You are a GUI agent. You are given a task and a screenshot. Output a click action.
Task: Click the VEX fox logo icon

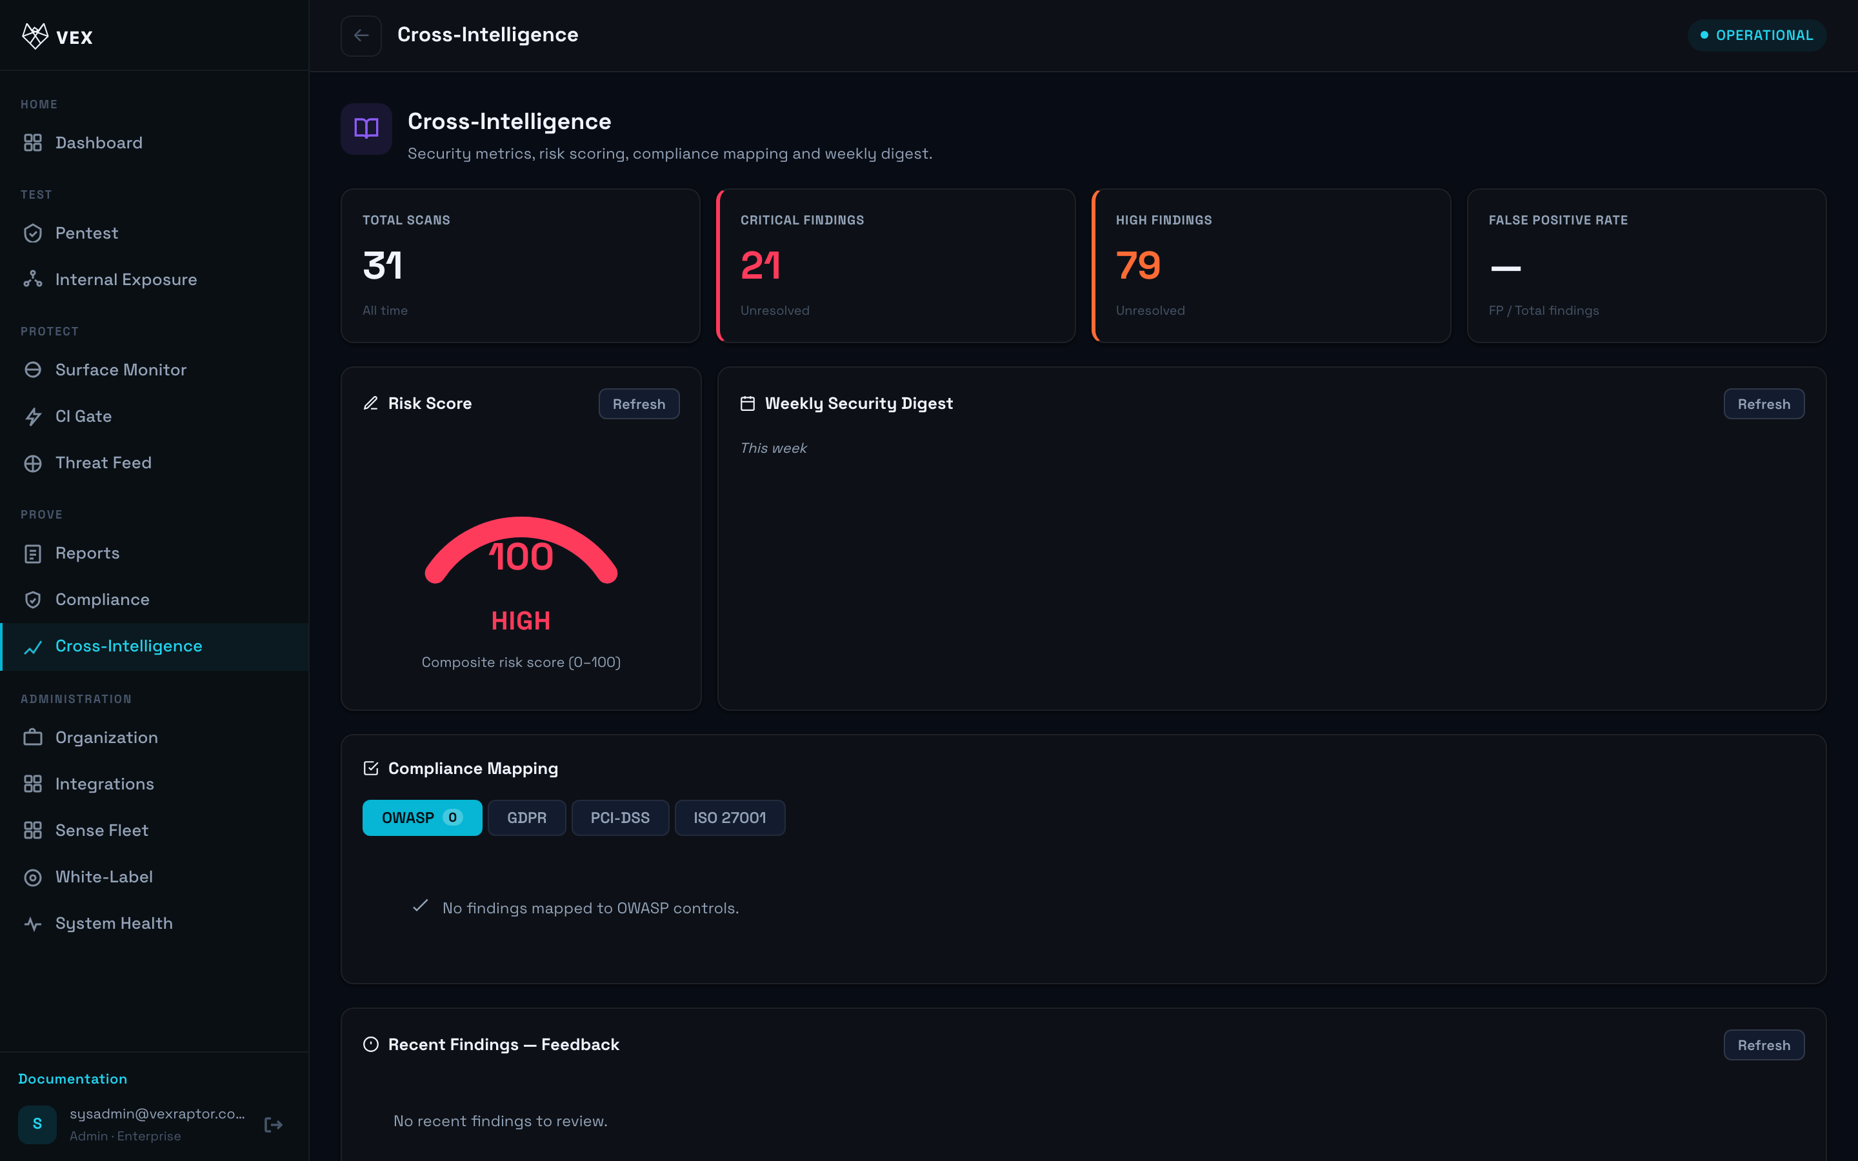(35, 36)
